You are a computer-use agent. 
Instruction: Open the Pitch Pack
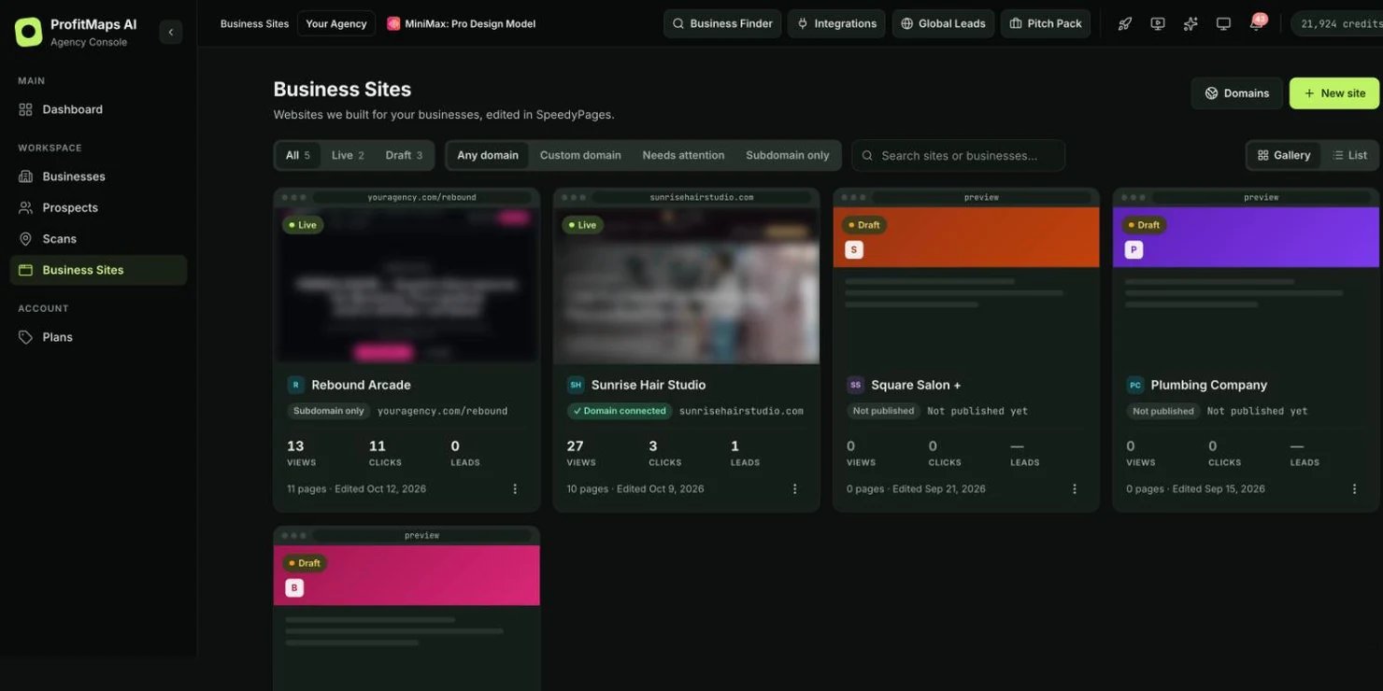(x=1046, y=23)
